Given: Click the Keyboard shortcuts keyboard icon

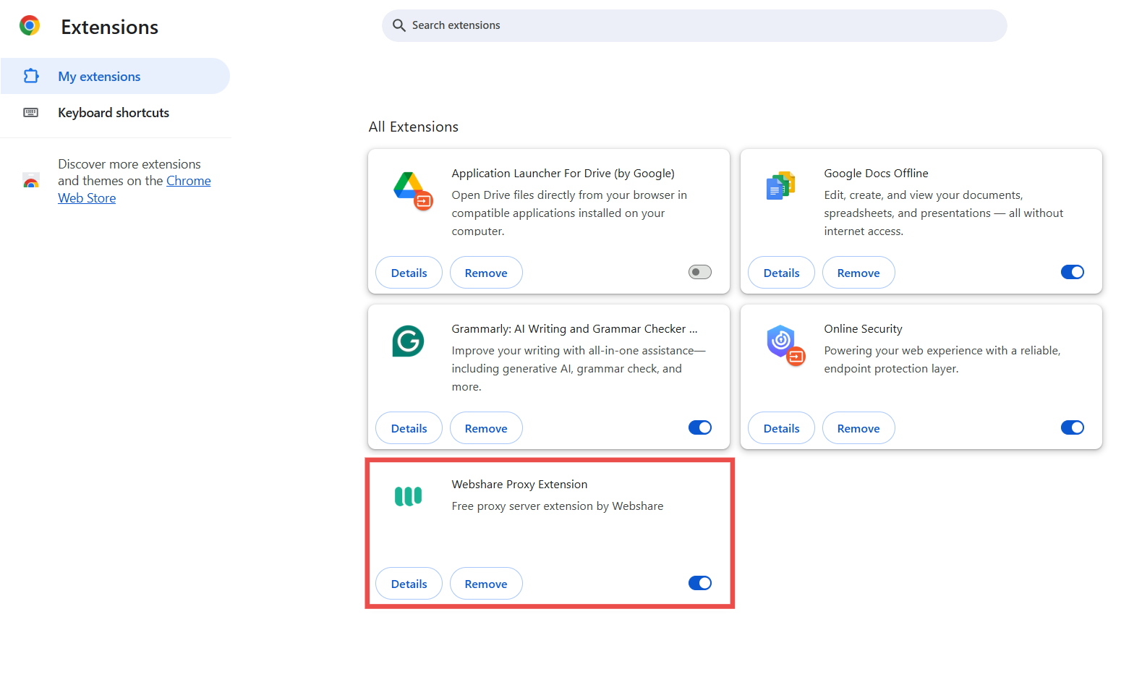Looking at the screenshot, I should [x=31, y=112].
